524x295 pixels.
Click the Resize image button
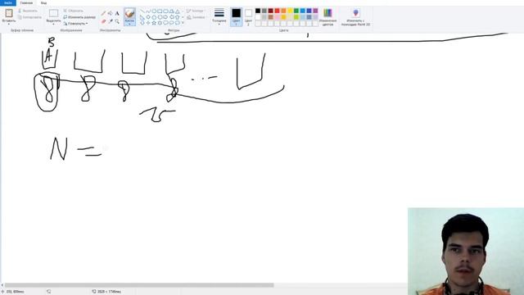click(x=79, y=17)
